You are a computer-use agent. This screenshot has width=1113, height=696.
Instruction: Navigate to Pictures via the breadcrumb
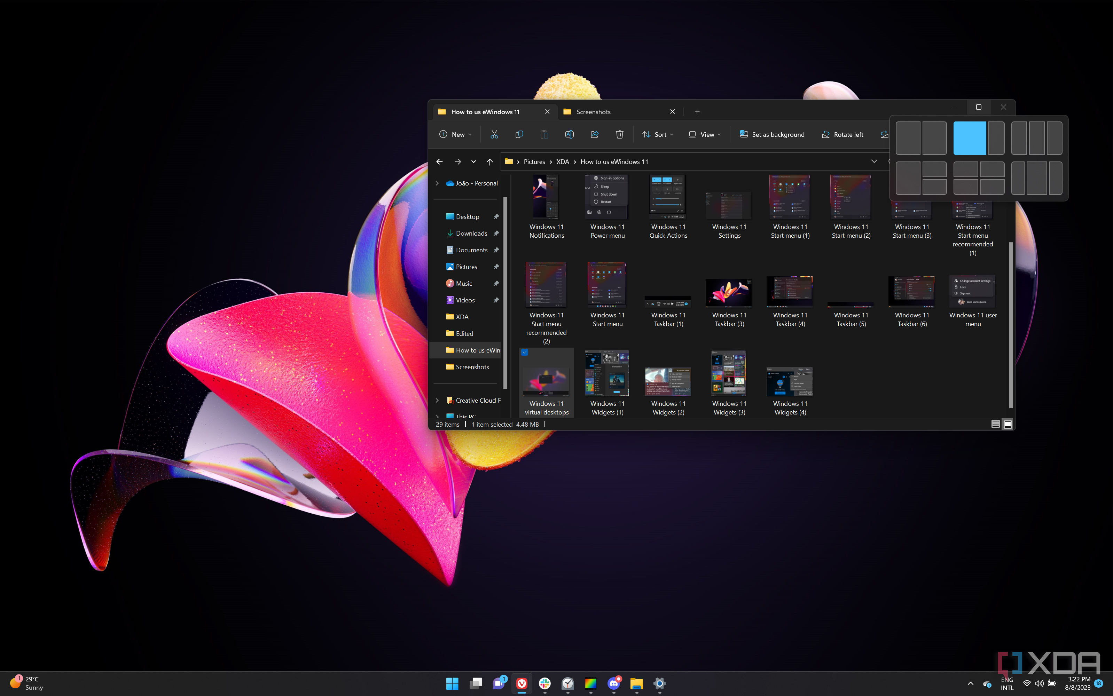tap(535, 161)
